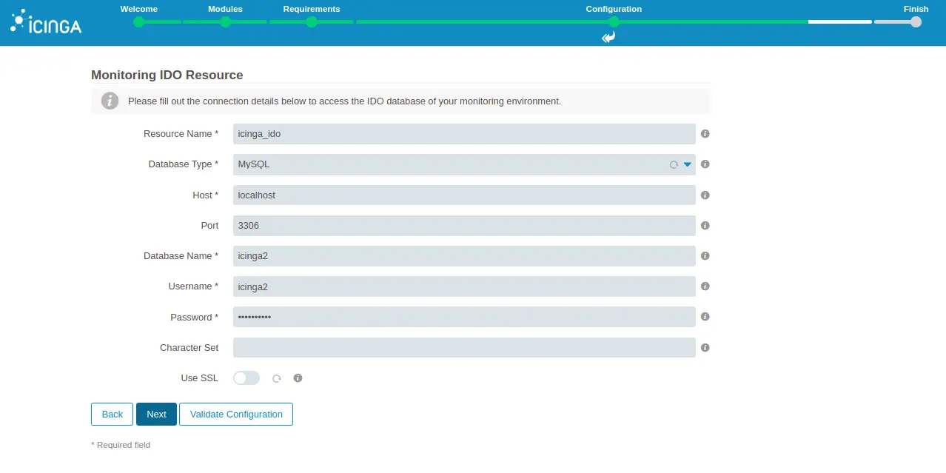Focus the Password input field
Image resolution: width=946 pixels, height=473 pixels.
(x=464, y=317)
